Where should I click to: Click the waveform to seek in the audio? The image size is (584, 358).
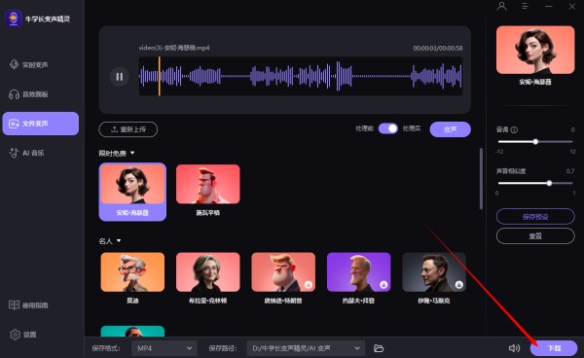click(x=301, y=76)
